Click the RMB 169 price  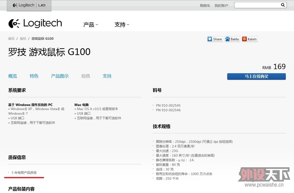[x=274, y=67]
